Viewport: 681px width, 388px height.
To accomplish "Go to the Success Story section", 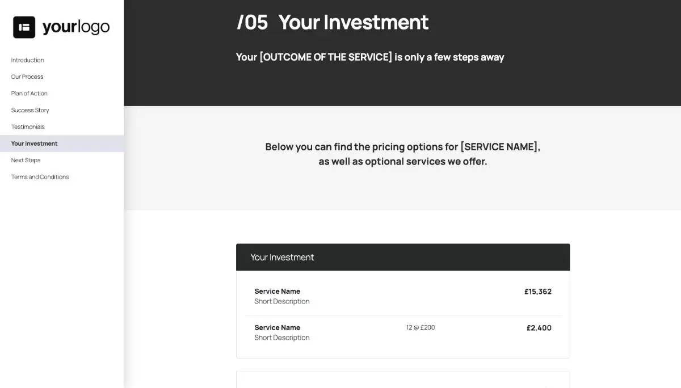I will (x=30, y=110).
